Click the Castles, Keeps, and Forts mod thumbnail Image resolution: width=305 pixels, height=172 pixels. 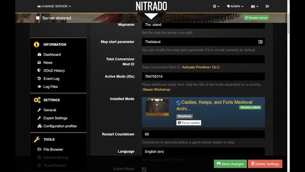pyautogui.click(x=157, y=107)
